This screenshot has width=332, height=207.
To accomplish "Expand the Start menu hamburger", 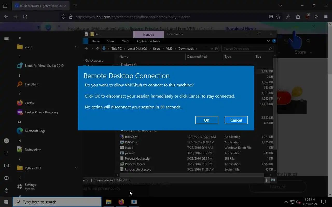I will [x=6, y=38].
